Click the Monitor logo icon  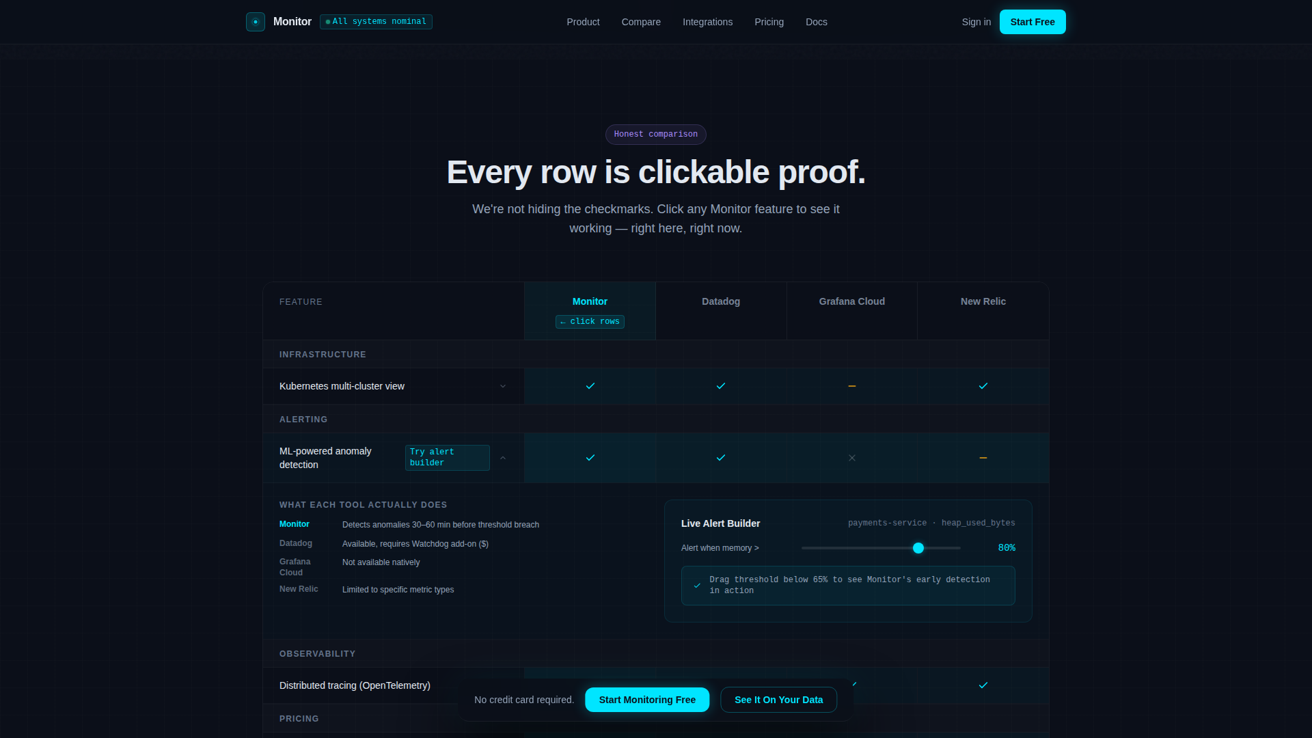(256, 22)
